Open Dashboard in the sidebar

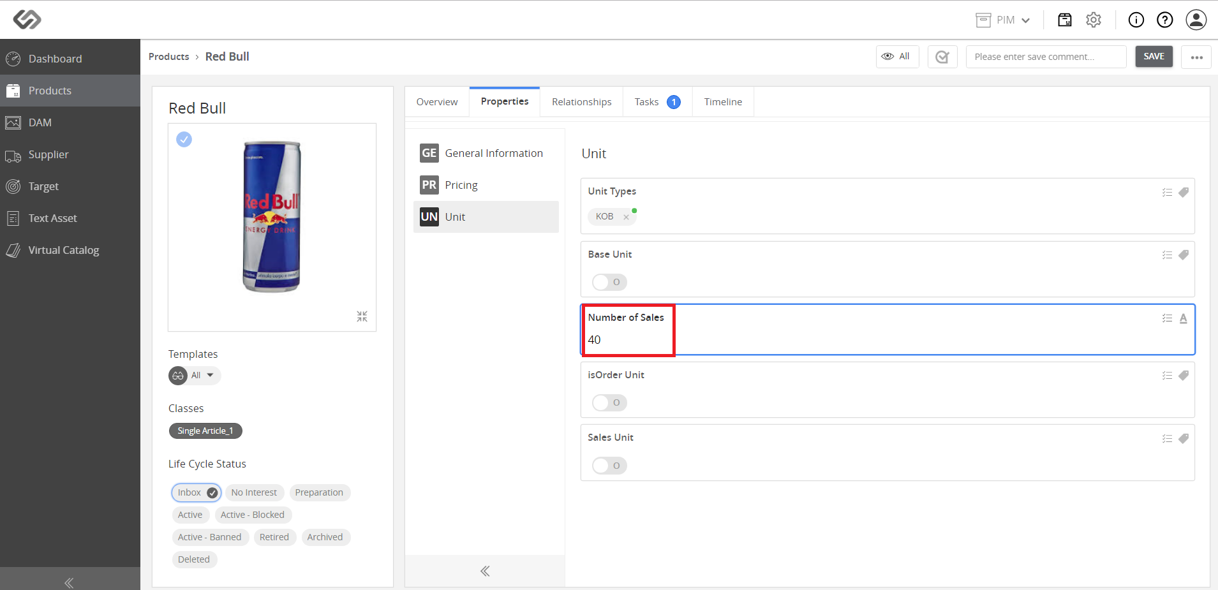[70, 59]
